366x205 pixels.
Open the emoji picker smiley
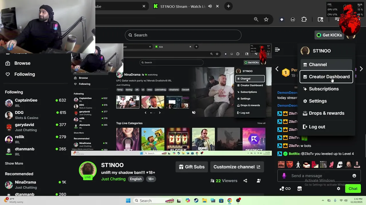tap(354, 176)
